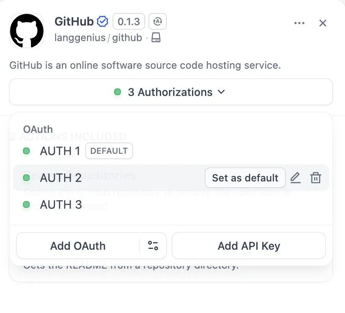The height and width of the screenshot is (313, 345).
Task: Click the Add API Key button
Action: [248, 246]
